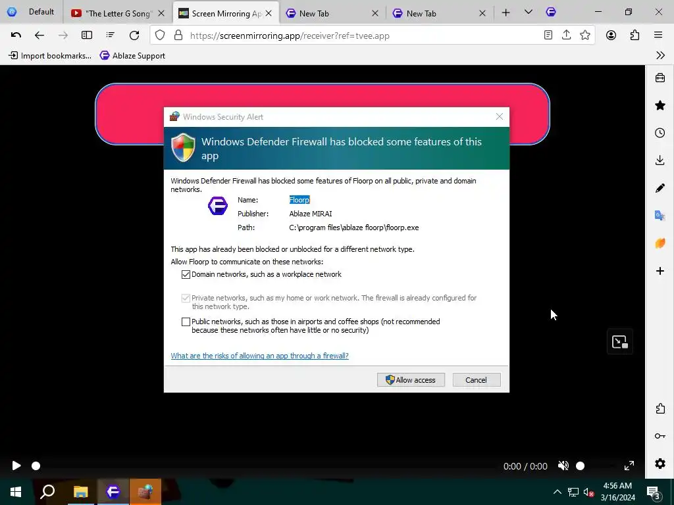Click the Floorp icon in the tab bar

551,12
